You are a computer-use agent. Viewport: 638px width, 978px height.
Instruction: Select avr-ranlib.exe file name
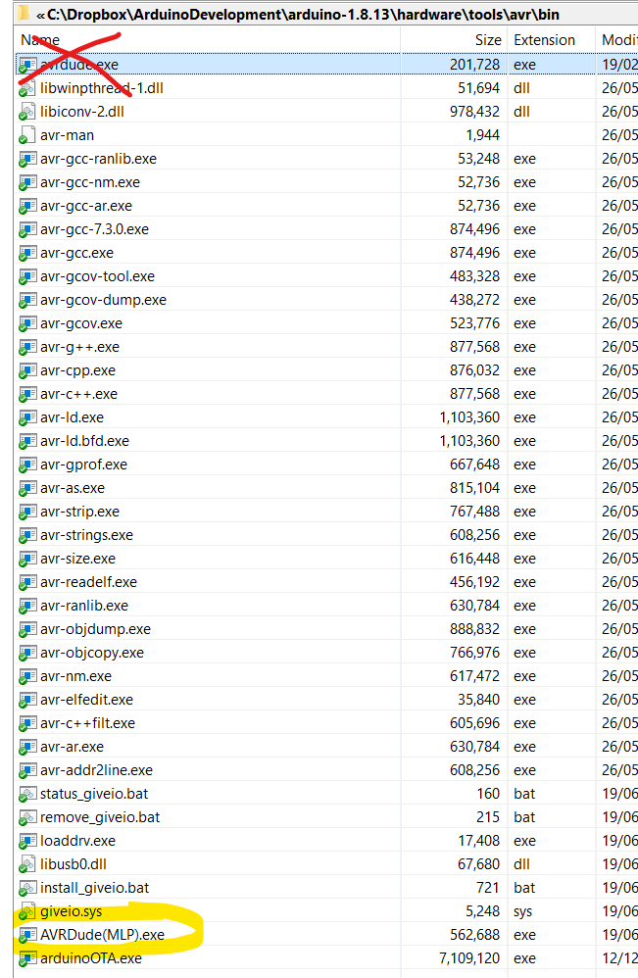pos(84,607)
